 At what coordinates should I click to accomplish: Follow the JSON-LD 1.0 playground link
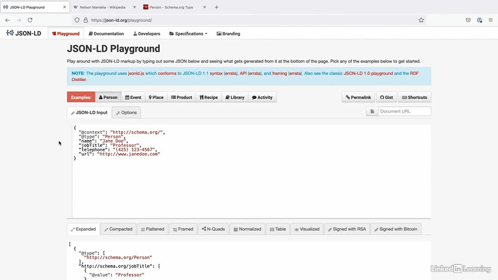368,73
